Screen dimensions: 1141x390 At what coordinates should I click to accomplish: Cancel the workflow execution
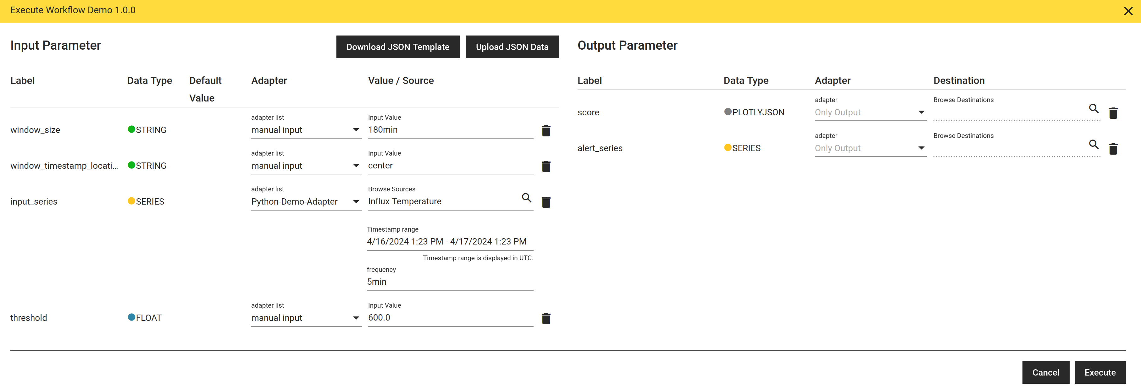1045,373
